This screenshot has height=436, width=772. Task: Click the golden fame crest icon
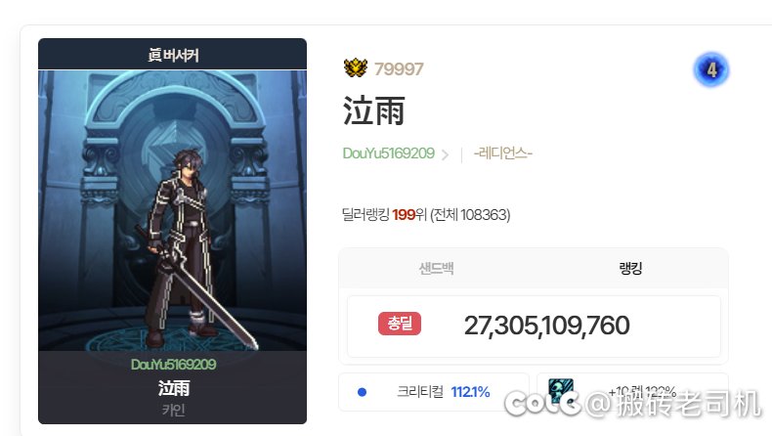click(356, 68)
